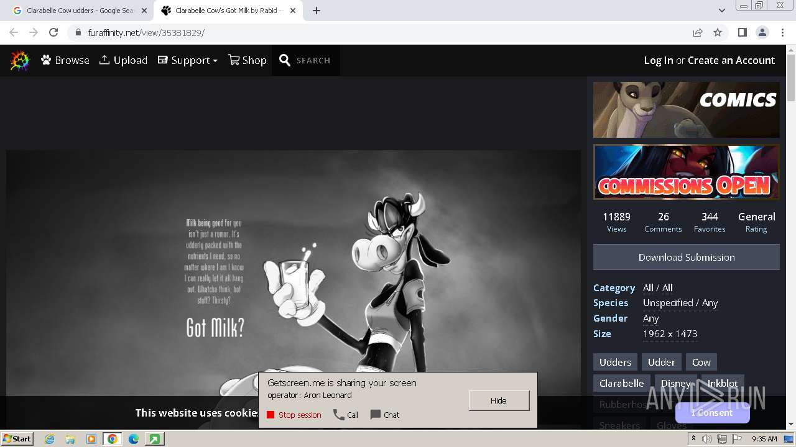
Task: Reload the current page
Action: click(53, 32)
